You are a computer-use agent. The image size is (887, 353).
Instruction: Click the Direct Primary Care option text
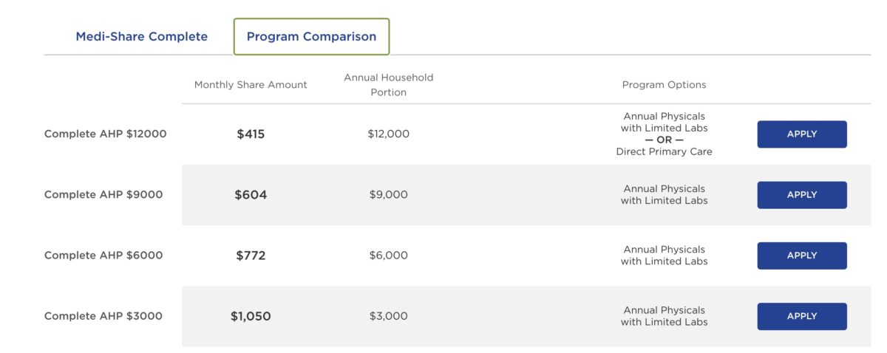664,152
